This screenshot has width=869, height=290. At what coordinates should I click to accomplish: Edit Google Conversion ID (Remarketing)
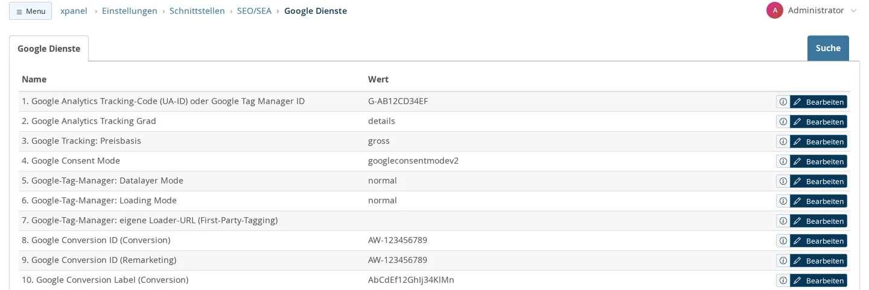[818, 261]
